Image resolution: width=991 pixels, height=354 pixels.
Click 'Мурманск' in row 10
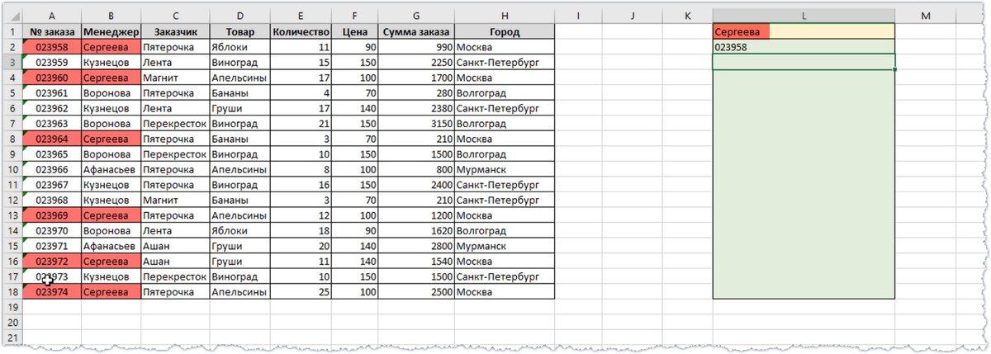coord(504,170)
